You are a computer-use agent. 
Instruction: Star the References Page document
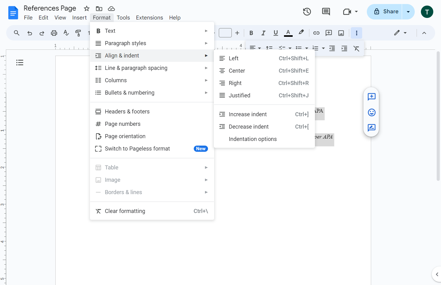87,9
